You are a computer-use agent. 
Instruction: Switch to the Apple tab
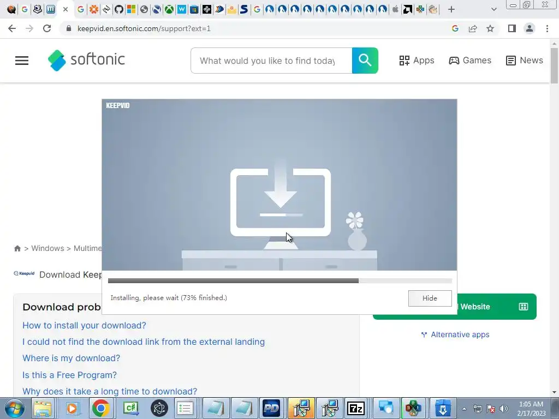[395, 9]
